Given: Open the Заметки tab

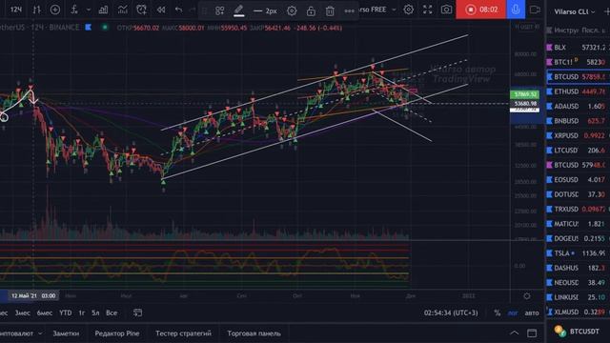Looking at the screenshot, I should [66, 333].
